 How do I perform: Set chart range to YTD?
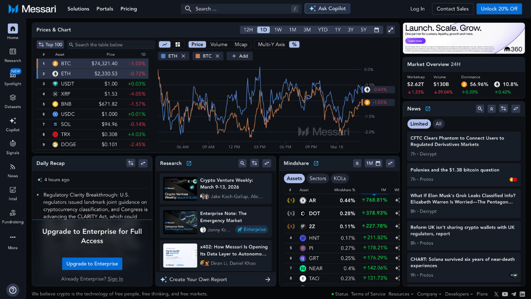pyautogui.click(x=323, y=30)
